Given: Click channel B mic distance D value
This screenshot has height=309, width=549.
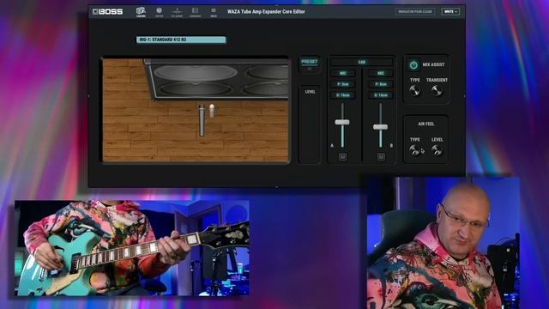Looking at the screenshot, I should pos(380,95).
